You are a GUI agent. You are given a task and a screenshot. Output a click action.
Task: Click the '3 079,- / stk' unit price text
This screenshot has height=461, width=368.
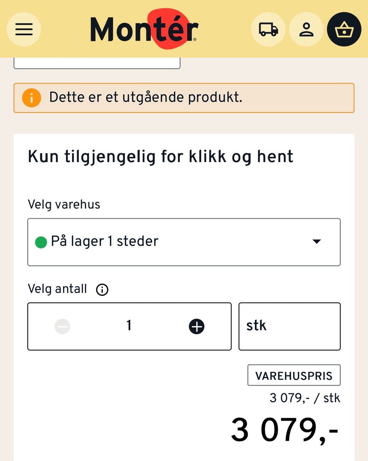click(305, 398)
